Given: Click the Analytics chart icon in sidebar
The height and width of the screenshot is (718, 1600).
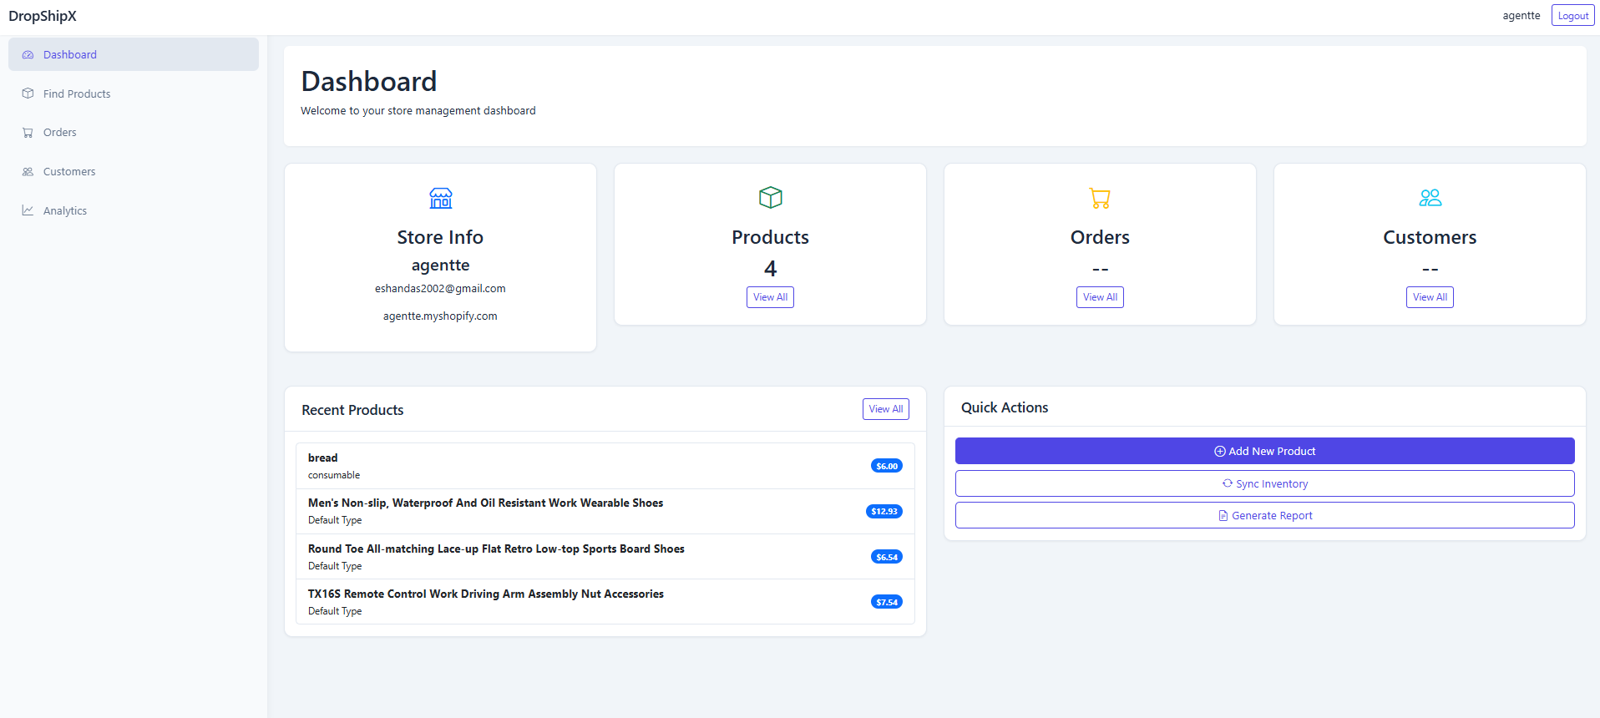Looking at the screenshot, I should [28, 210].
